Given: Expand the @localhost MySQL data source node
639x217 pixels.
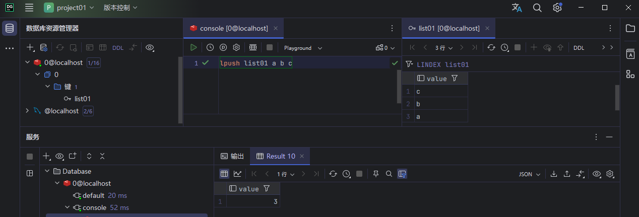Looking at the screenshot, I should tap(27, 111).
